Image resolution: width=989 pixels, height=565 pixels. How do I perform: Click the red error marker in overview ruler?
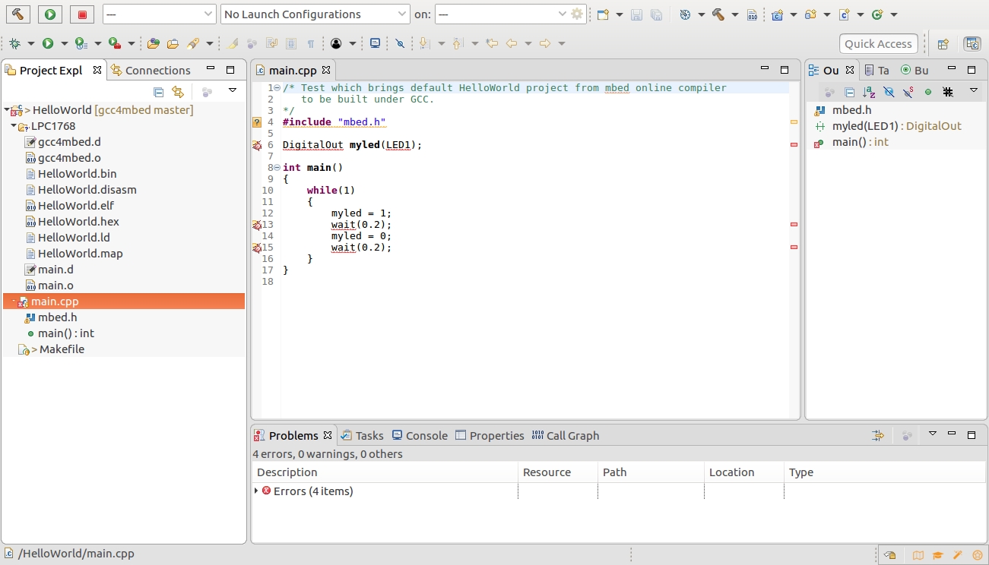click(x=794, y=144)
